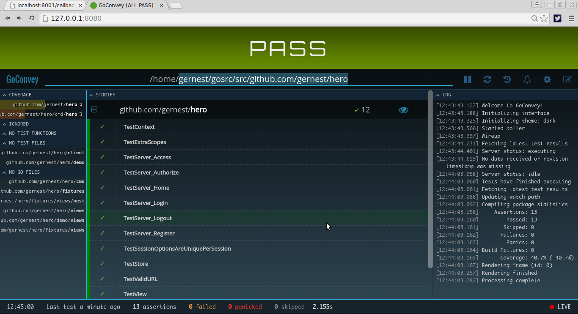Click the stories panel vertical scrollbar
The height and width of the screenshot is (314, 578).
coord(431,179)
